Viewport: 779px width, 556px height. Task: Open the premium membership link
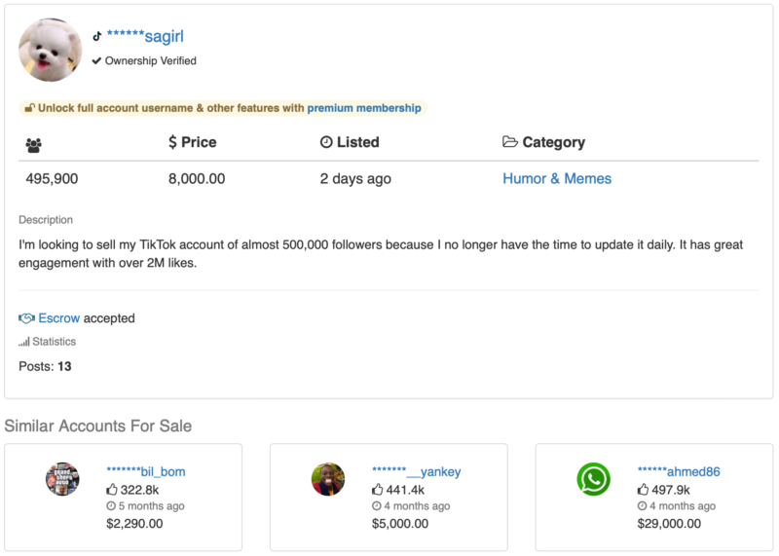click(364, 108)
